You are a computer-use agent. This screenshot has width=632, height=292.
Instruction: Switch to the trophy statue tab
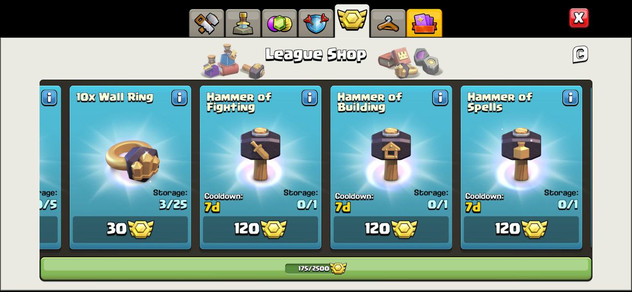coord(243,23)
